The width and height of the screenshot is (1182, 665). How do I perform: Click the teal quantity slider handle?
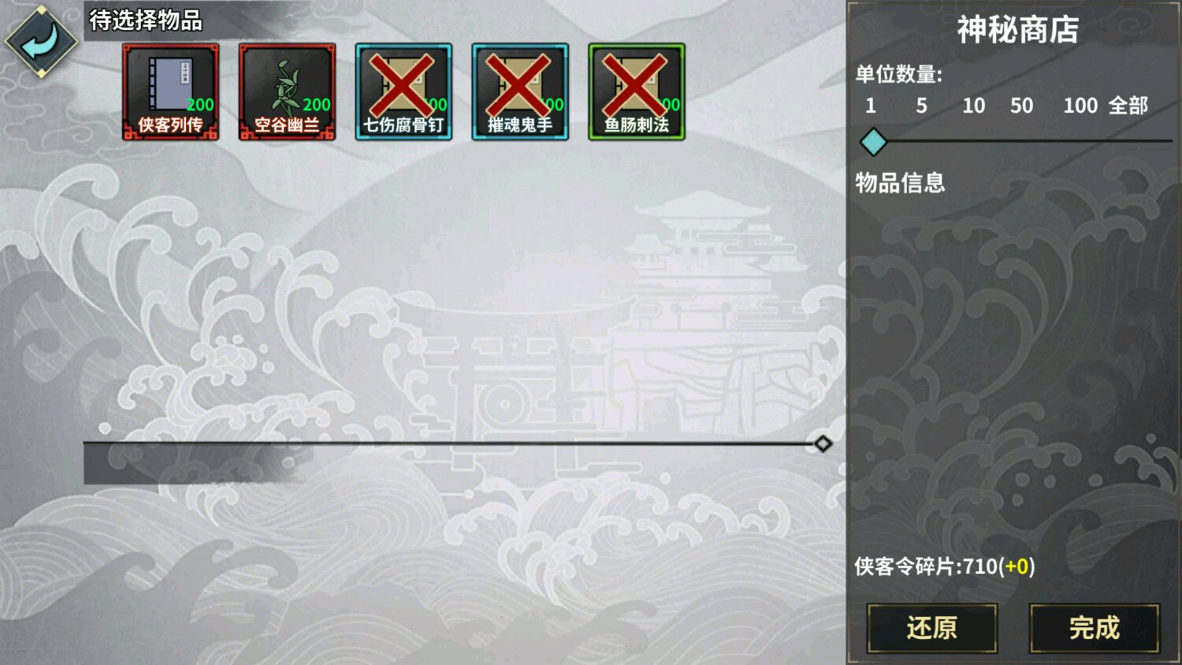click(x=873, y=142)
